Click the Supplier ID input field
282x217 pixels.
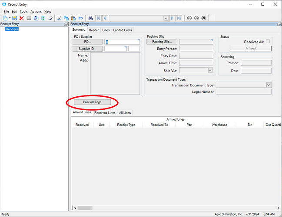[x=116, y=49]
